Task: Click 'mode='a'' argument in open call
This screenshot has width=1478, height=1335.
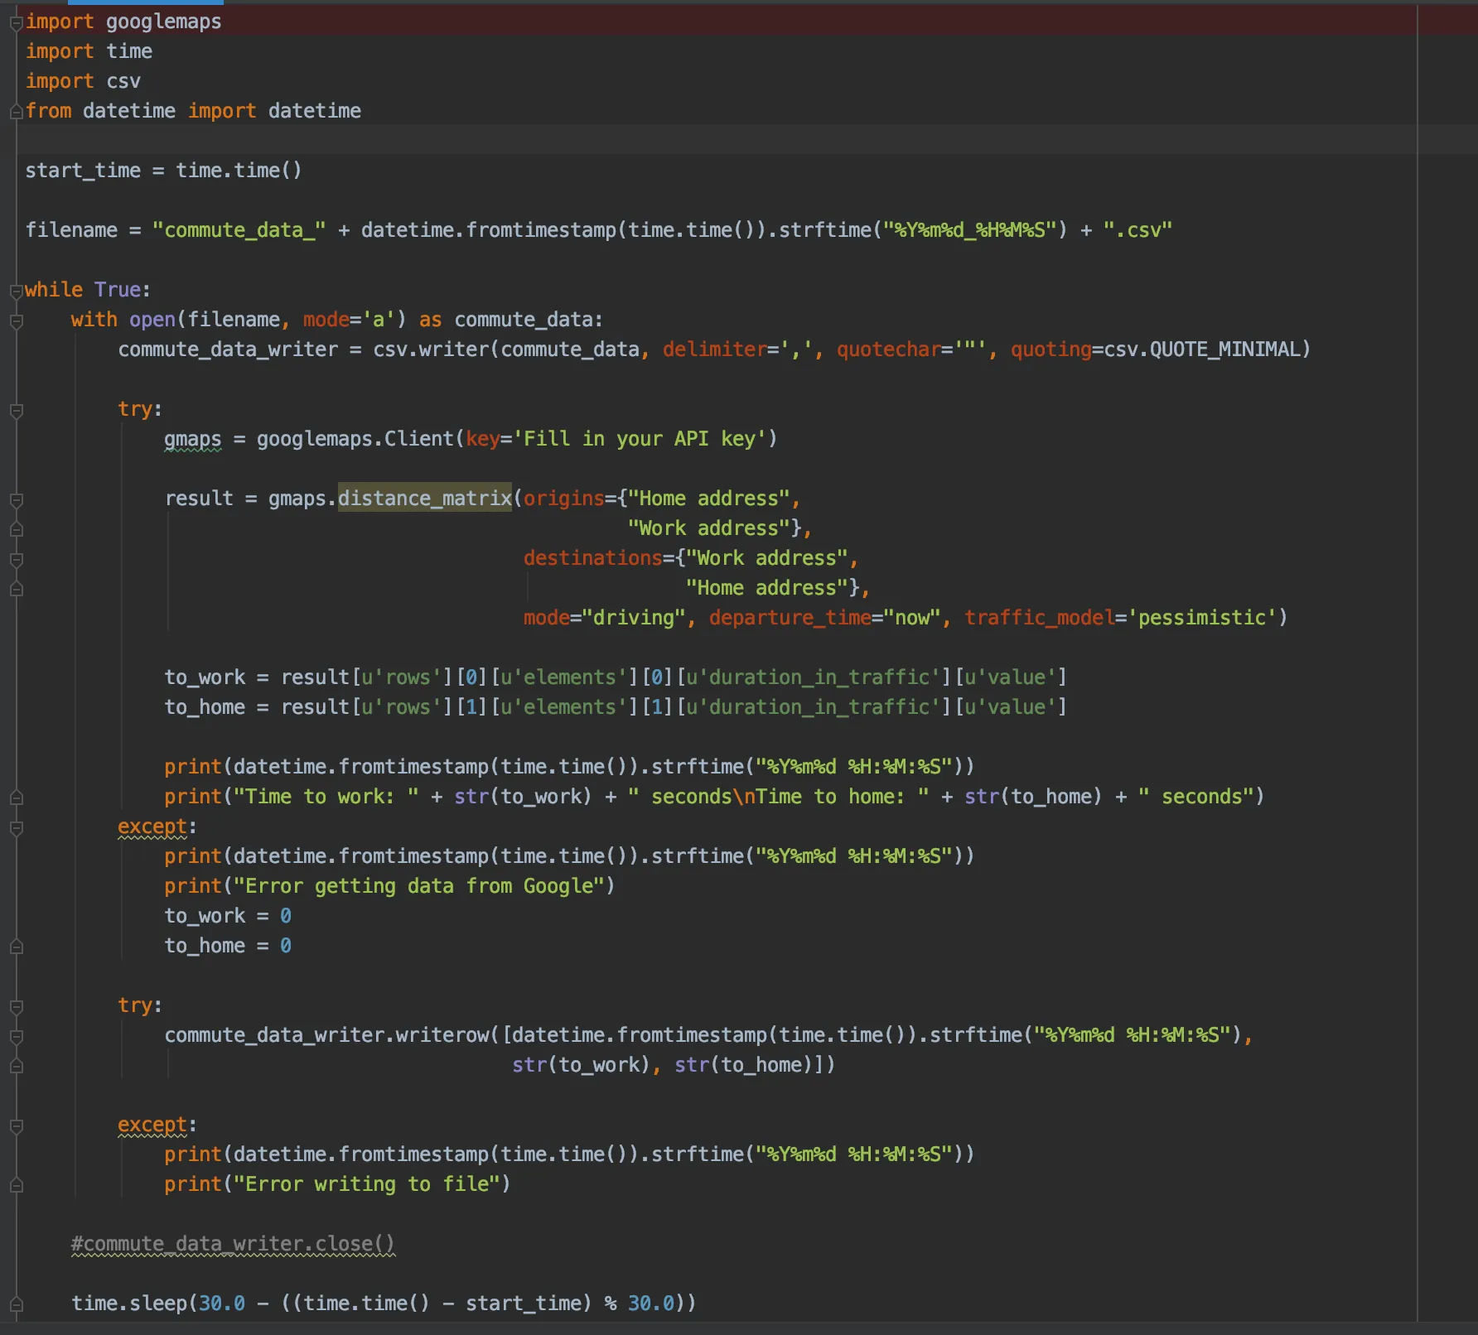Action: [x=349, y=320]
